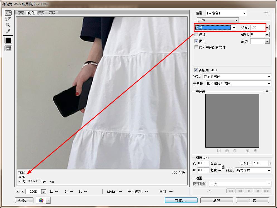277x208 pixels.
Task: Click the link constrain proportions icon
Action: point(223,167)
